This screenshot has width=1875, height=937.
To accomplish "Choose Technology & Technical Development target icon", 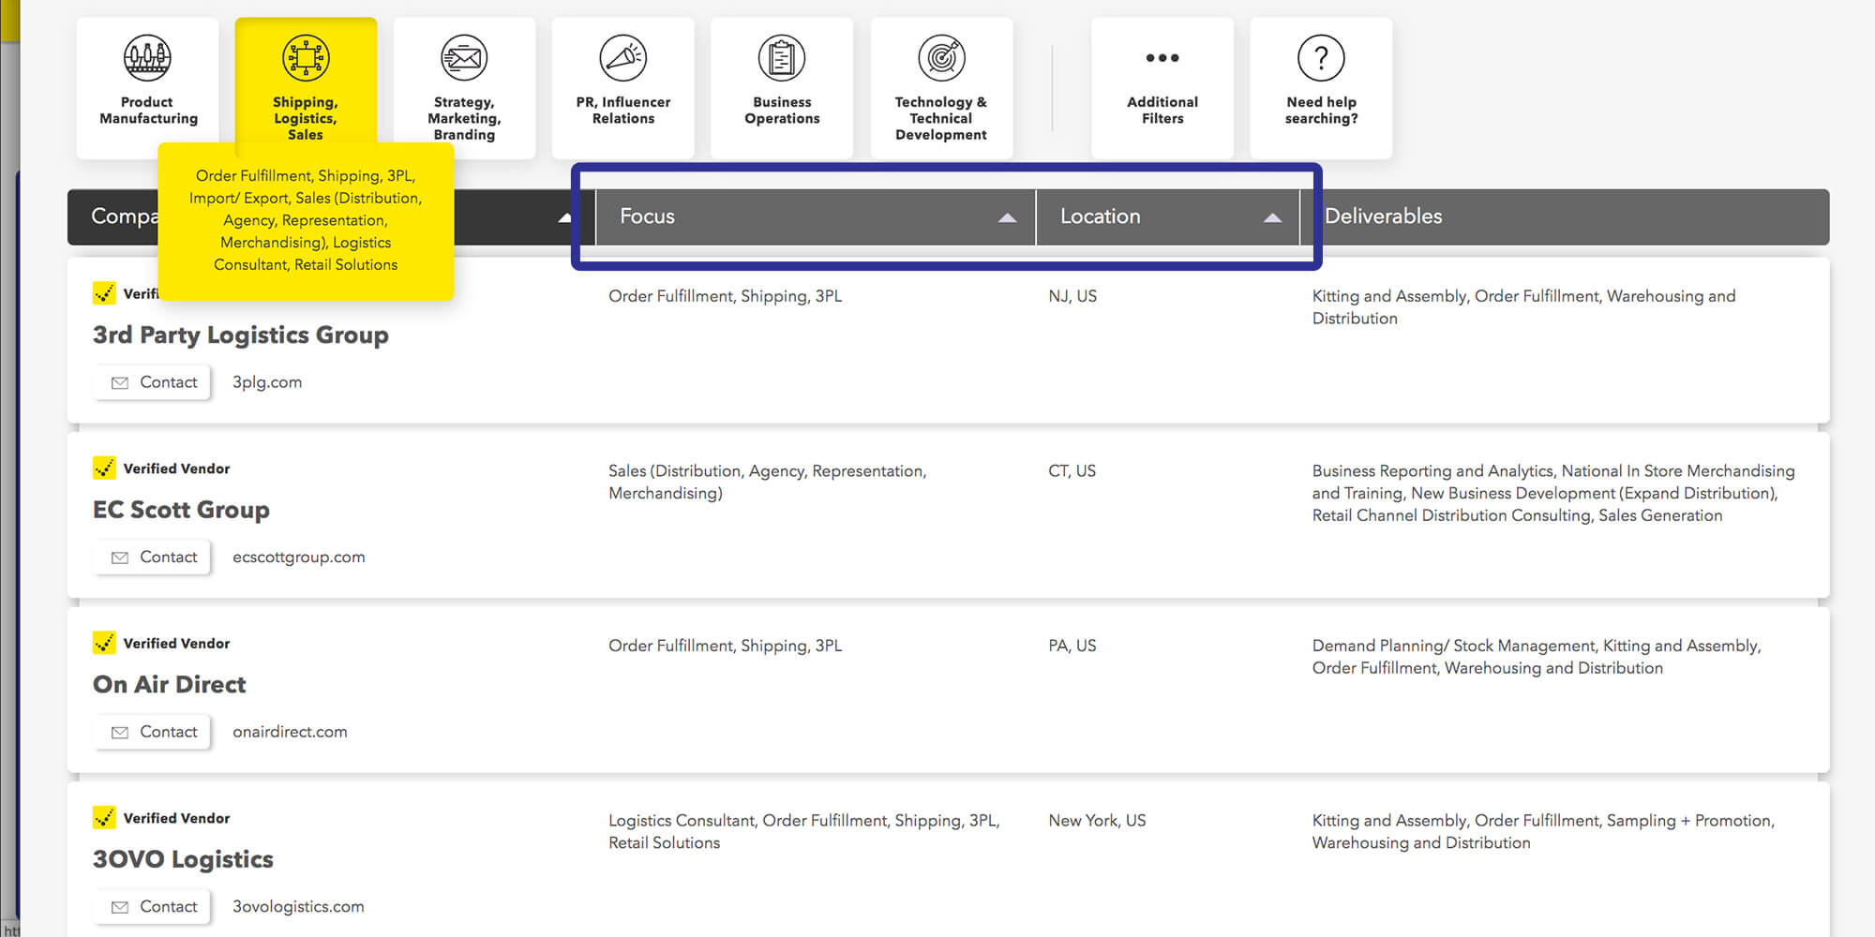I will 941,58.
